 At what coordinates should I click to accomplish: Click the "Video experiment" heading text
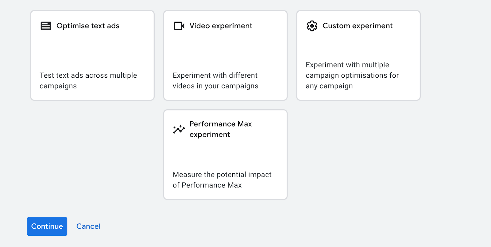coord(221,26)
